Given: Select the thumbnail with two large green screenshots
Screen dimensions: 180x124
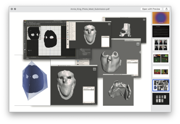Looking at the screenshot, I should click(161, 58).
